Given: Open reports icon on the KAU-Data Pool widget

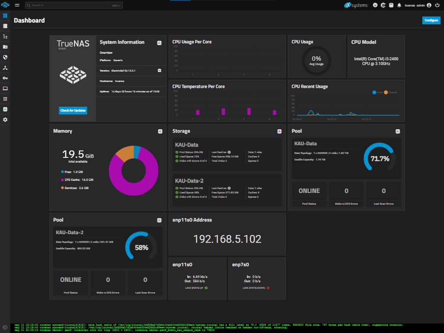Looking at the screenshot, I should (398, 131).
